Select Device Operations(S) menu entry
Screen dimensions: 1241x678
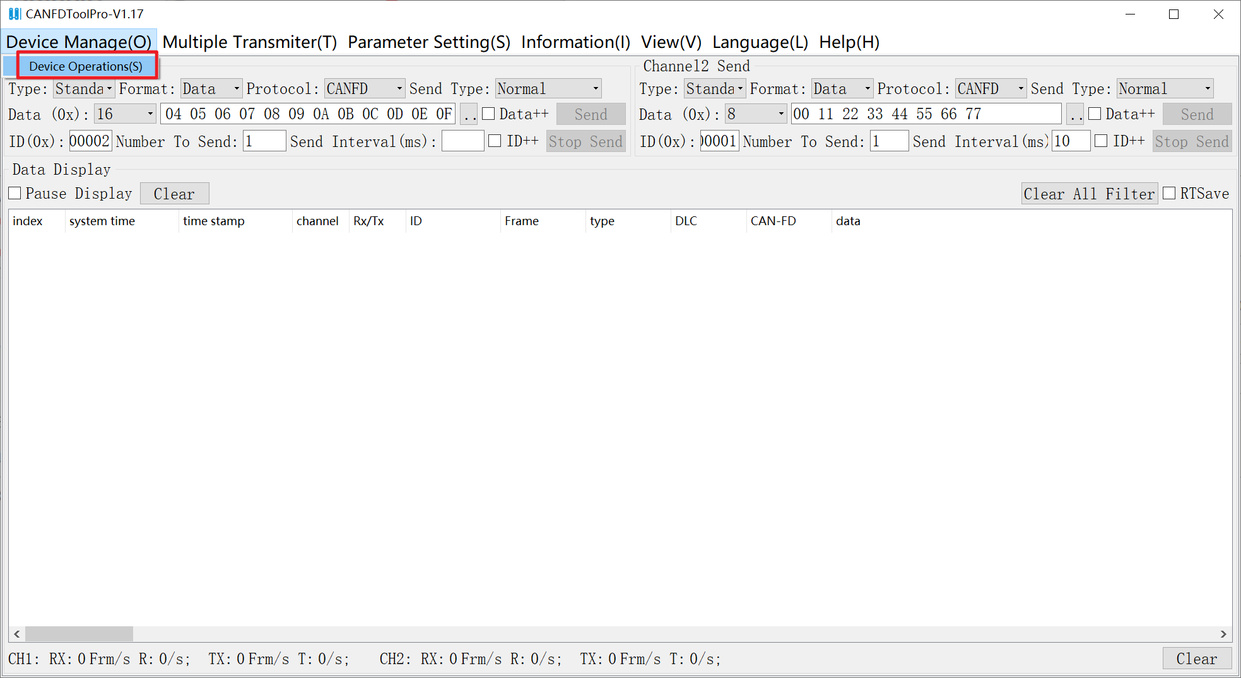coord(86,66)
